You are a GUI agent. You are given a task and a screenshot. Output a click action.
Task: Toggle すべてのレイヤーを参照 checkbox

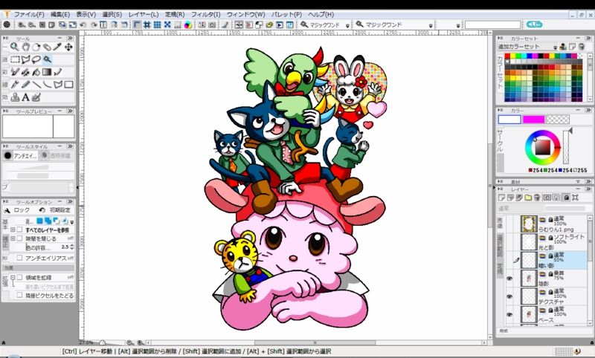point(20,230)
